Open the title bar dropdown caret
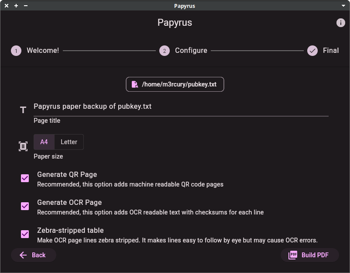Image resolution: width=350 pixels, height=273 pixels. 344,6
